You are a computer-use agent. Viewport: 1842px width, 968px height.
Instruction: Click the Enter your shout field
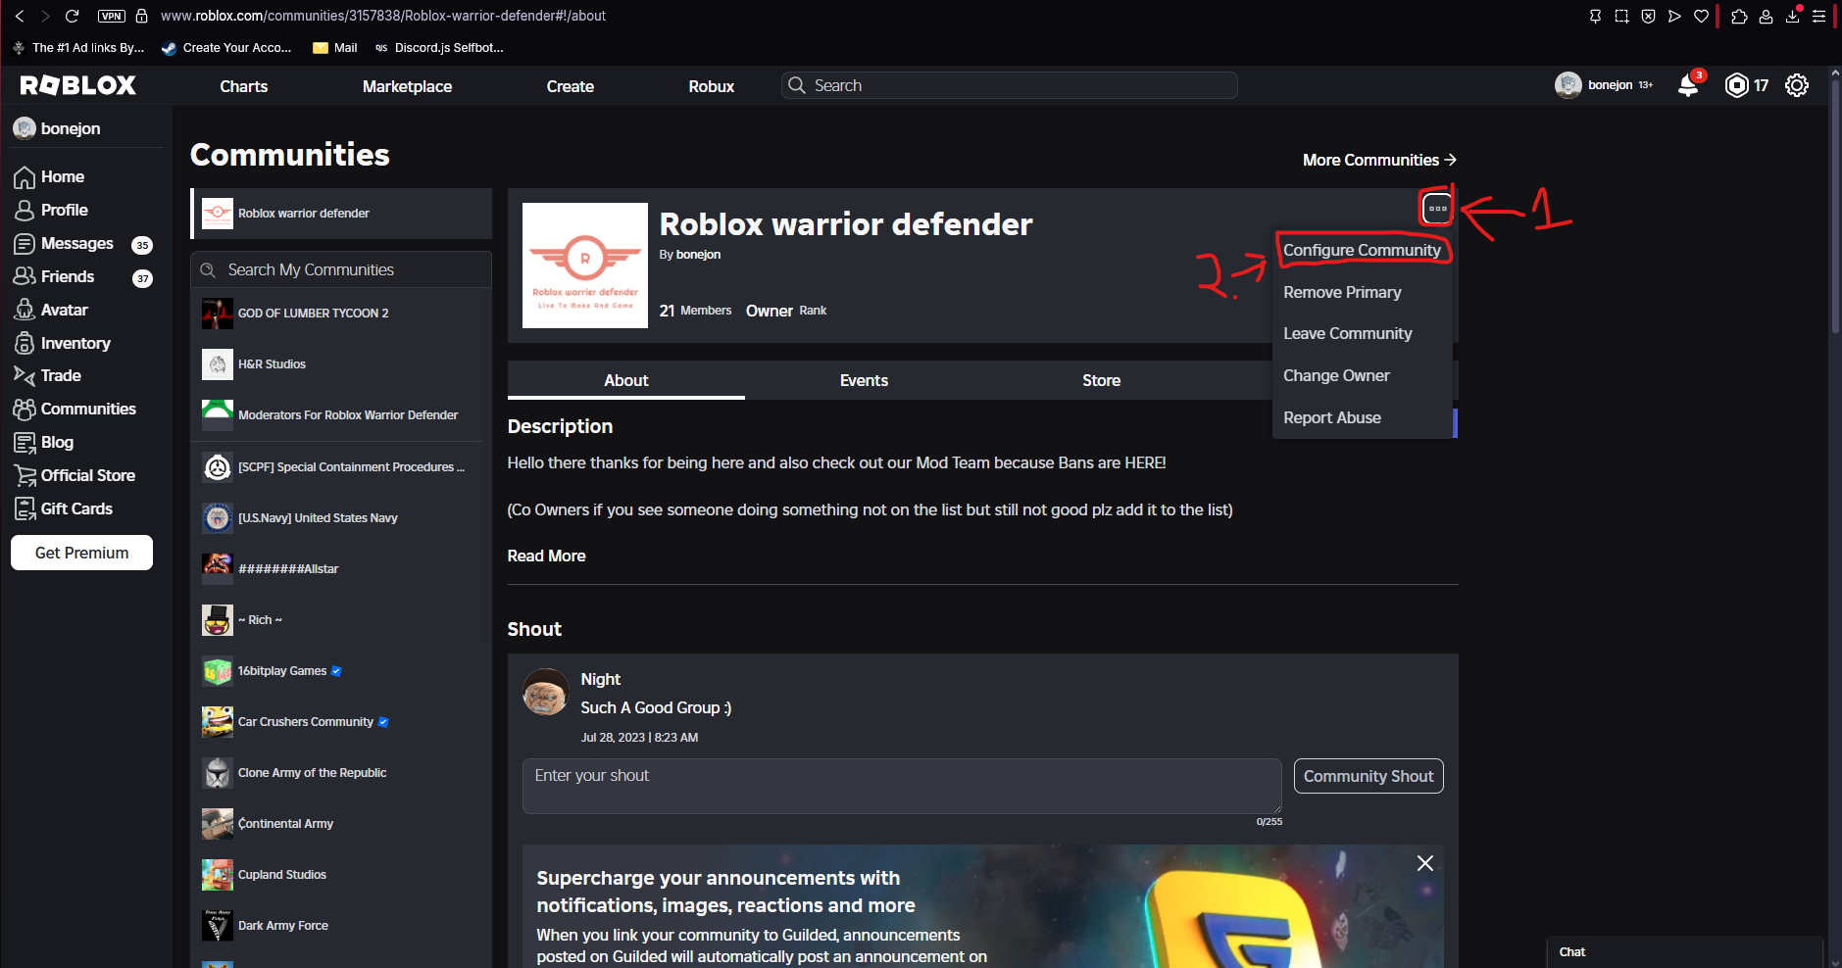[x=901, y=785]
